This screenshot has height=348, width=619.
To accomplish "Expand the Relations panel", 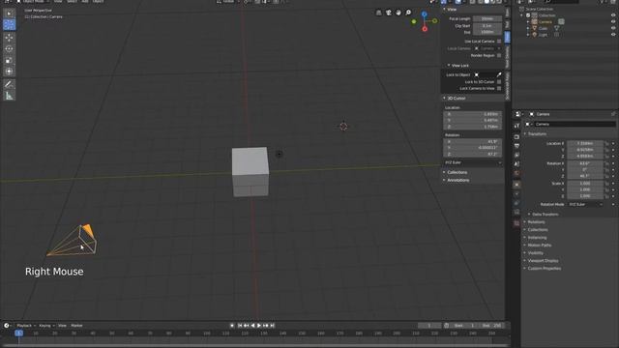I will [536, 222].
